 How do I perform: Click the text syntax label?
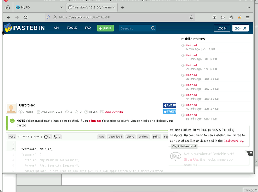click(12, 137)
